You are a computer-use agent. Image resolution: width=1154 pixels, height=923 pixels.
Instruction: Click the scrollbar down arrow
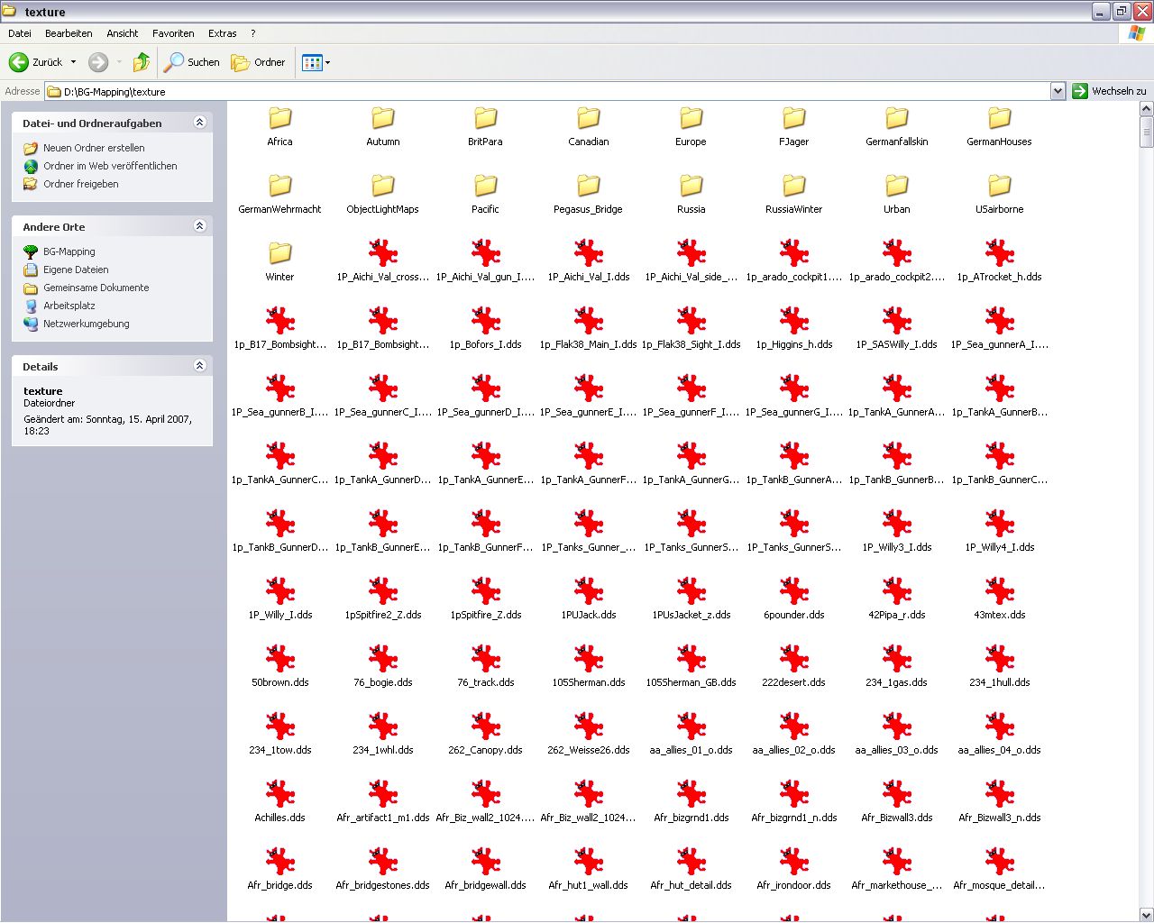point(1146,914)
